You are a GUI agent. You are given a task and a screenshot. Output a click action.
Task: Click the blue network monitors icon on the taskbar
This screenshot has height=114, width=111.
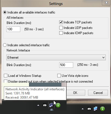coord(96,109)
